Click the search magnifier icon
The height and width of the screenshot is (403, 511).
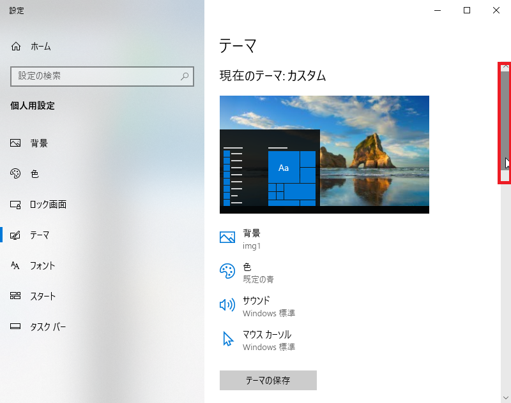[x=185, y=77]
